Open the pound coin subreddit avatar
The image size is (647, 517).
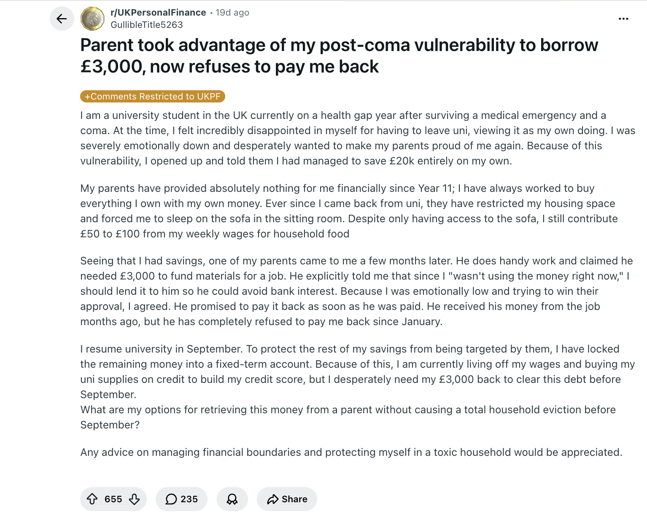coord(92,19)
